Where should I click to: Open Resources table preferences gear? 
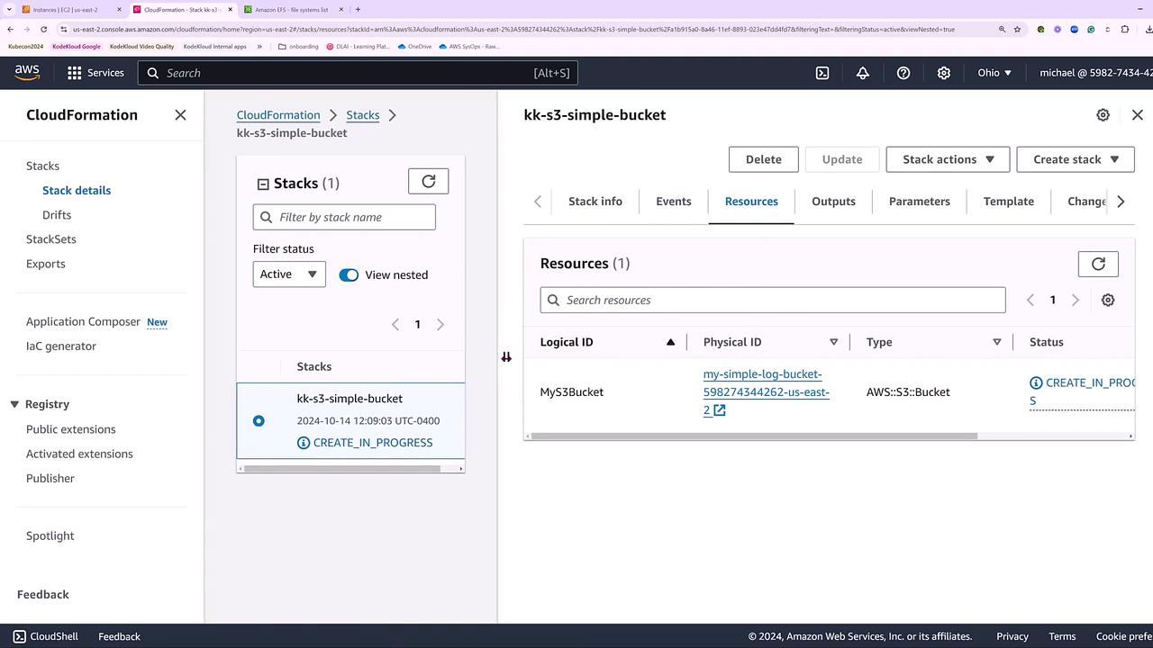pyautogui.click(x=1108, y=301)
